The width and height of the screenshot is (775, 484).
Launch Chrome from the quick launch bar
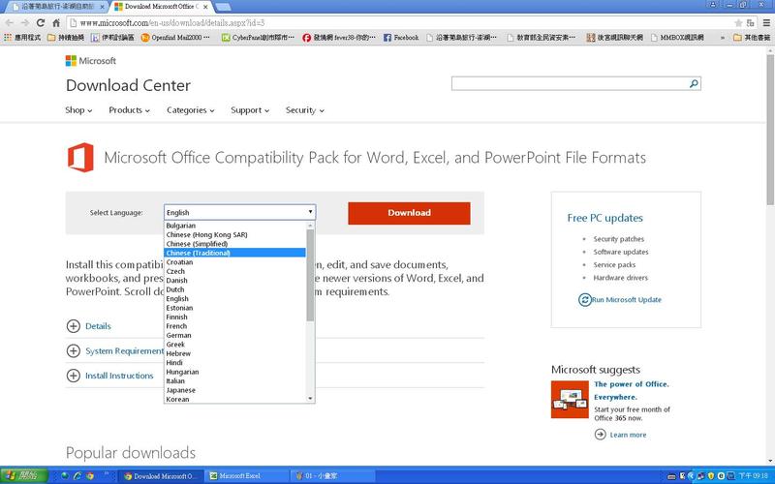pos(90,476)
